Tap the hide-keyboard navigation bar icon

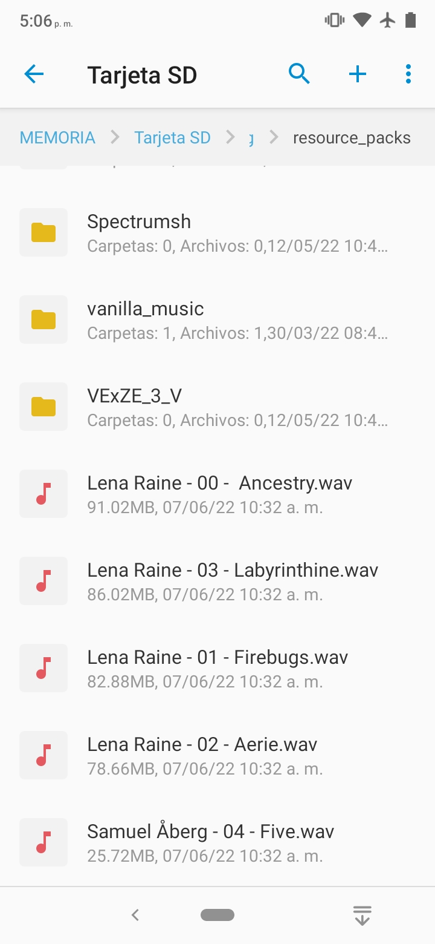[x=362, y=915]
